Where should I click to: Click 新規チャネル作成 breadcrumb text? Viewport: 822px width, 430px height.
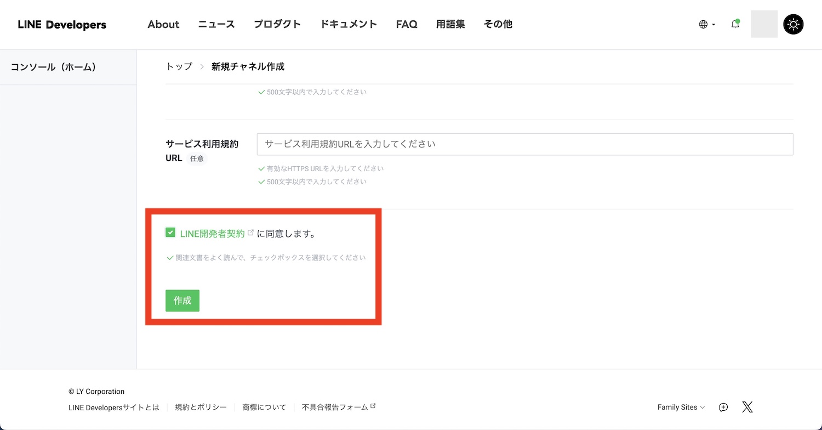click(248, 66)
